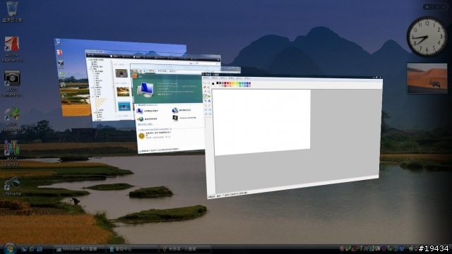Switch to the 未命名 - 小畫家 taskbar button

click(x=185, y=249)
